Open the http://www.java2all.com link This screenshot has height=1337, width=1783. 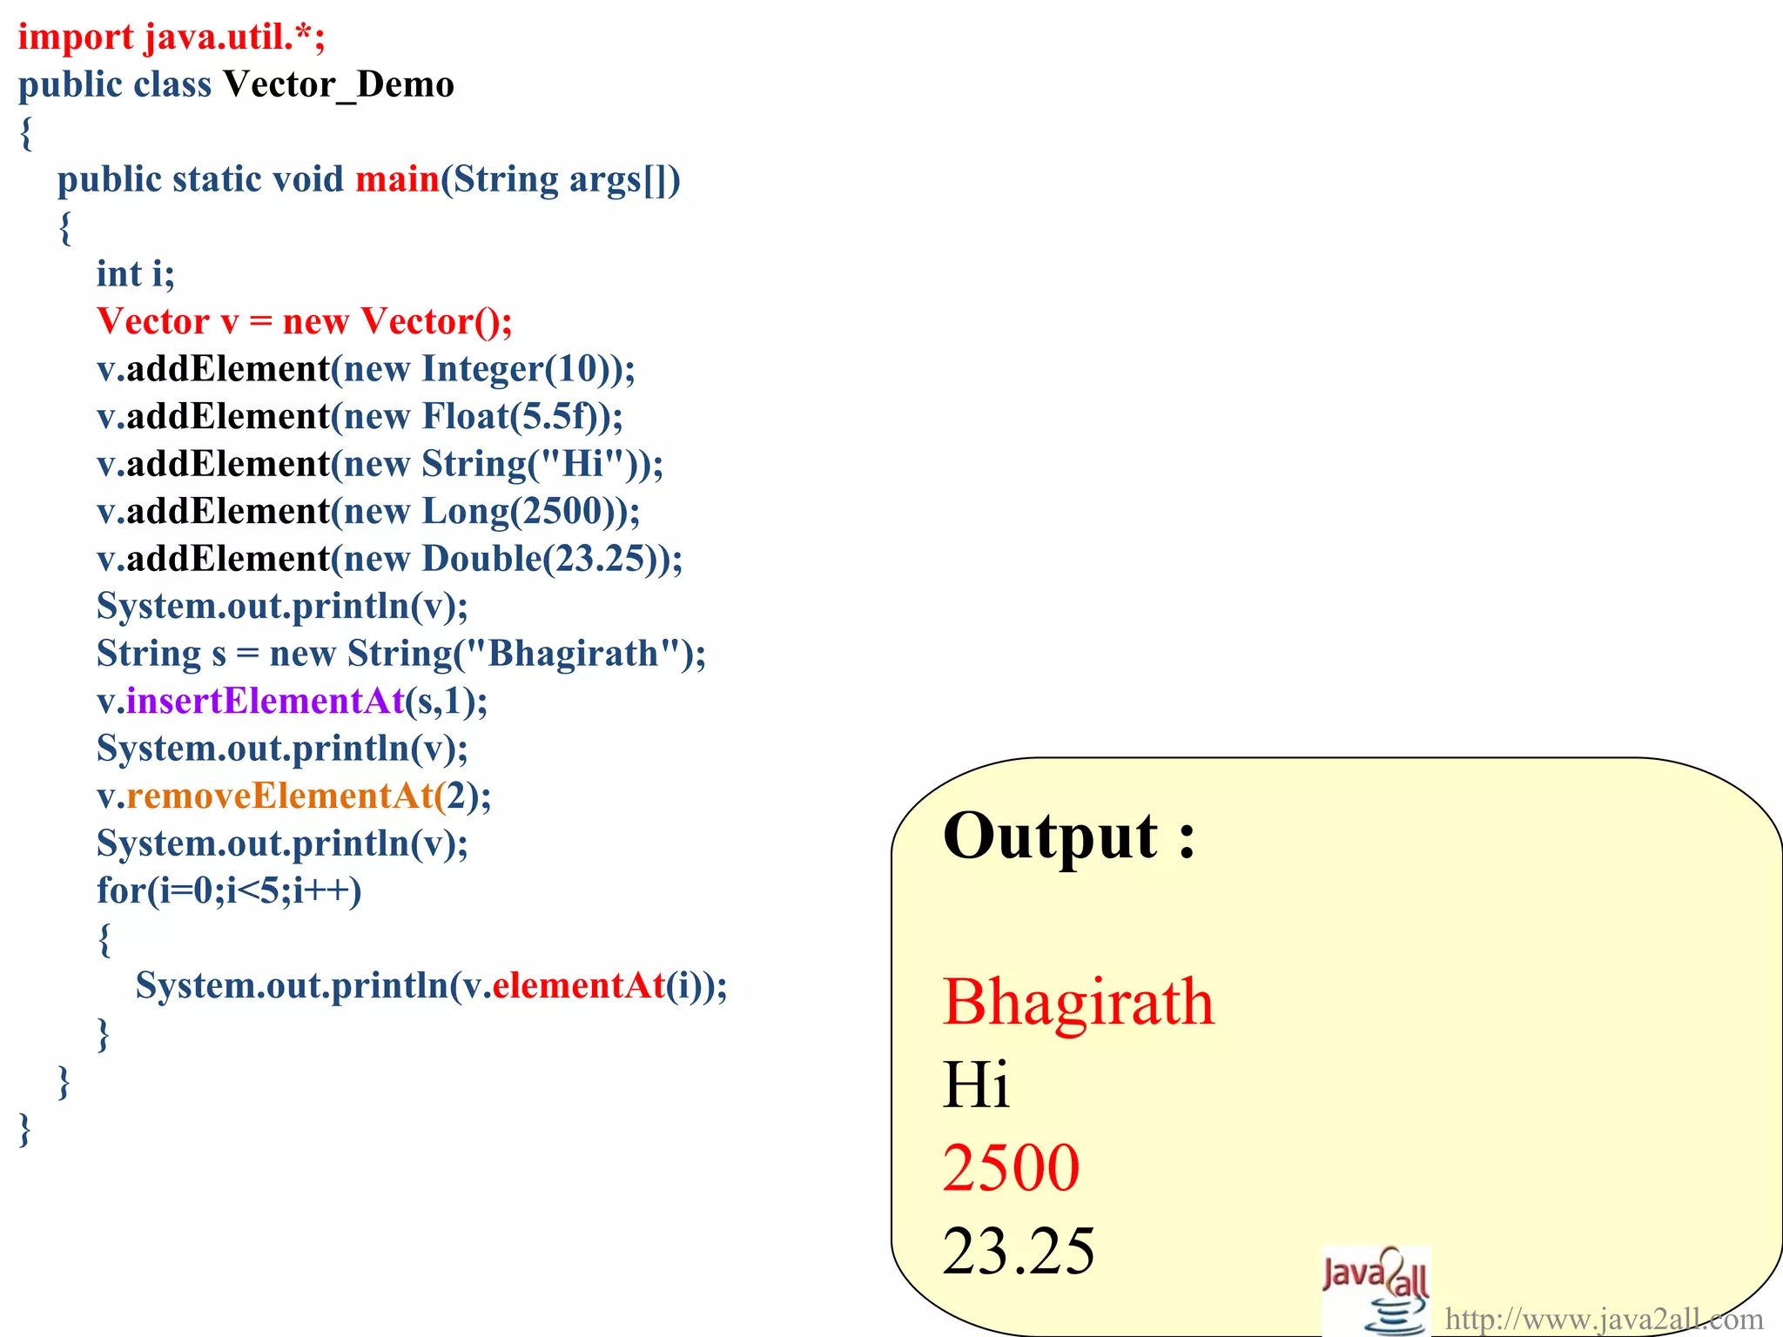pyautogui.click(x=1604, y=1320)
